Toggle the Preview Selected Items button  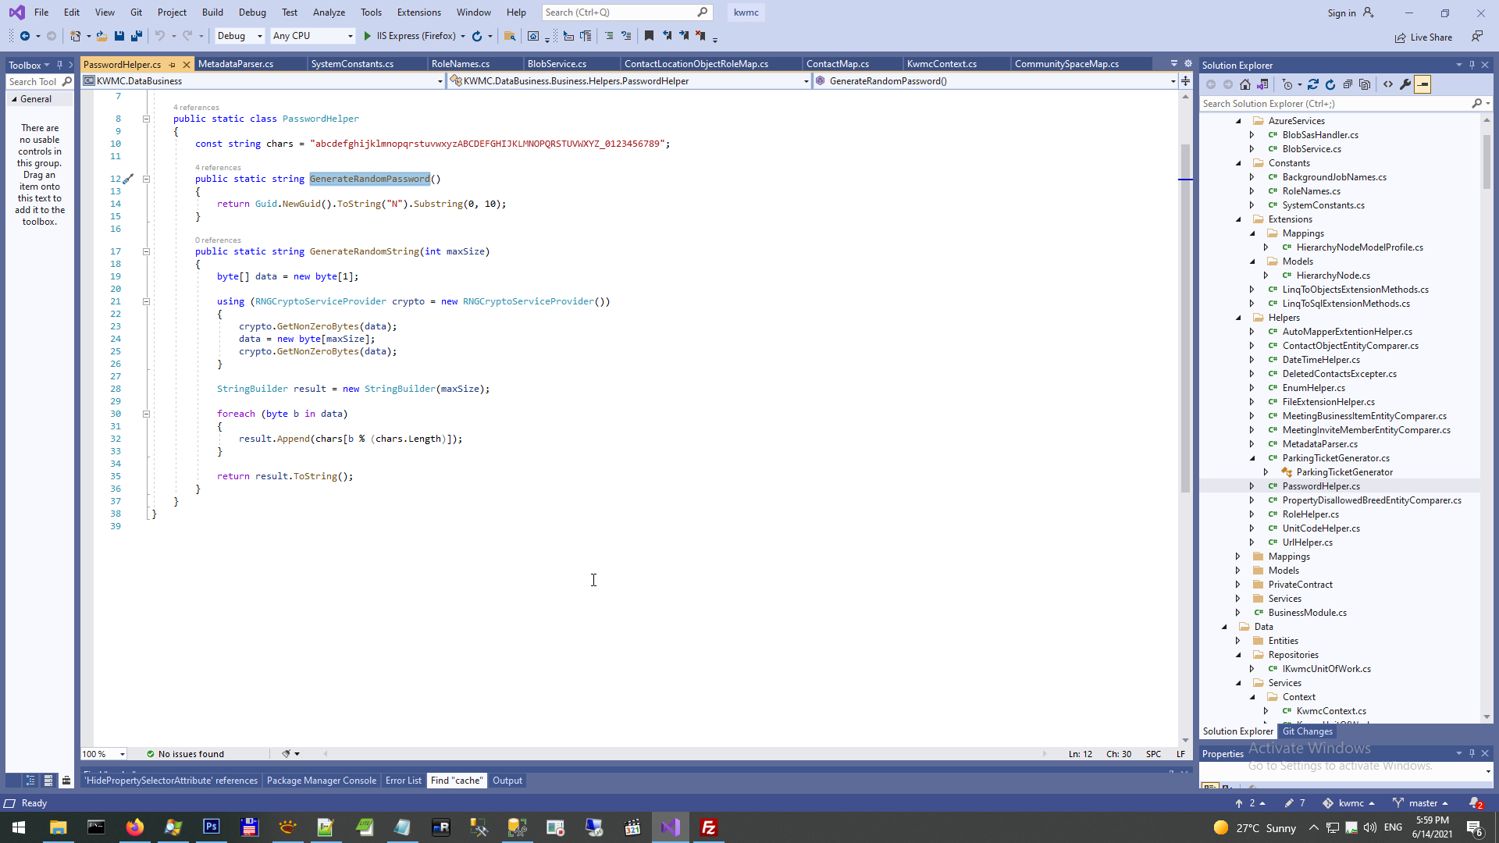(x=1422, y=84)
